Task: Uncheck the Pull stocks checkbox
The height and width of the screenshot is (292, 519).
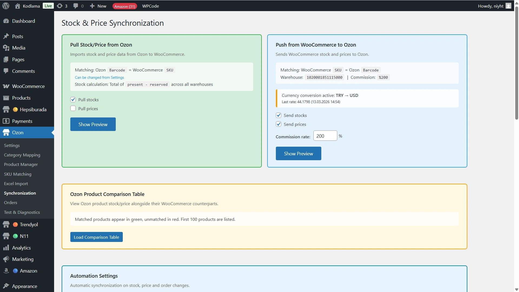Action: click(73, 100)
